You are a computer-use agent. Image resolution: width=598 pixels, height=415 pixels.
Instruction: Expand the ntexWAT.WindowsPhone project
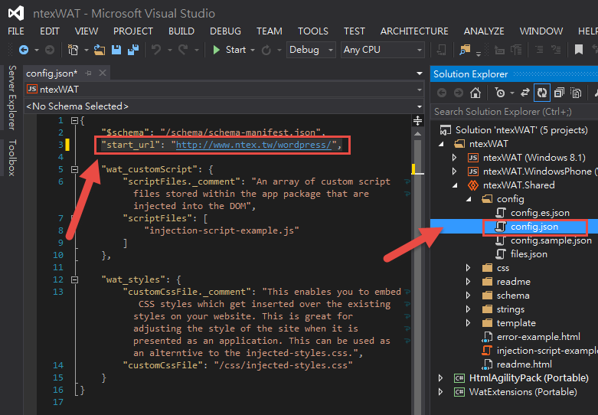(454, 172)
